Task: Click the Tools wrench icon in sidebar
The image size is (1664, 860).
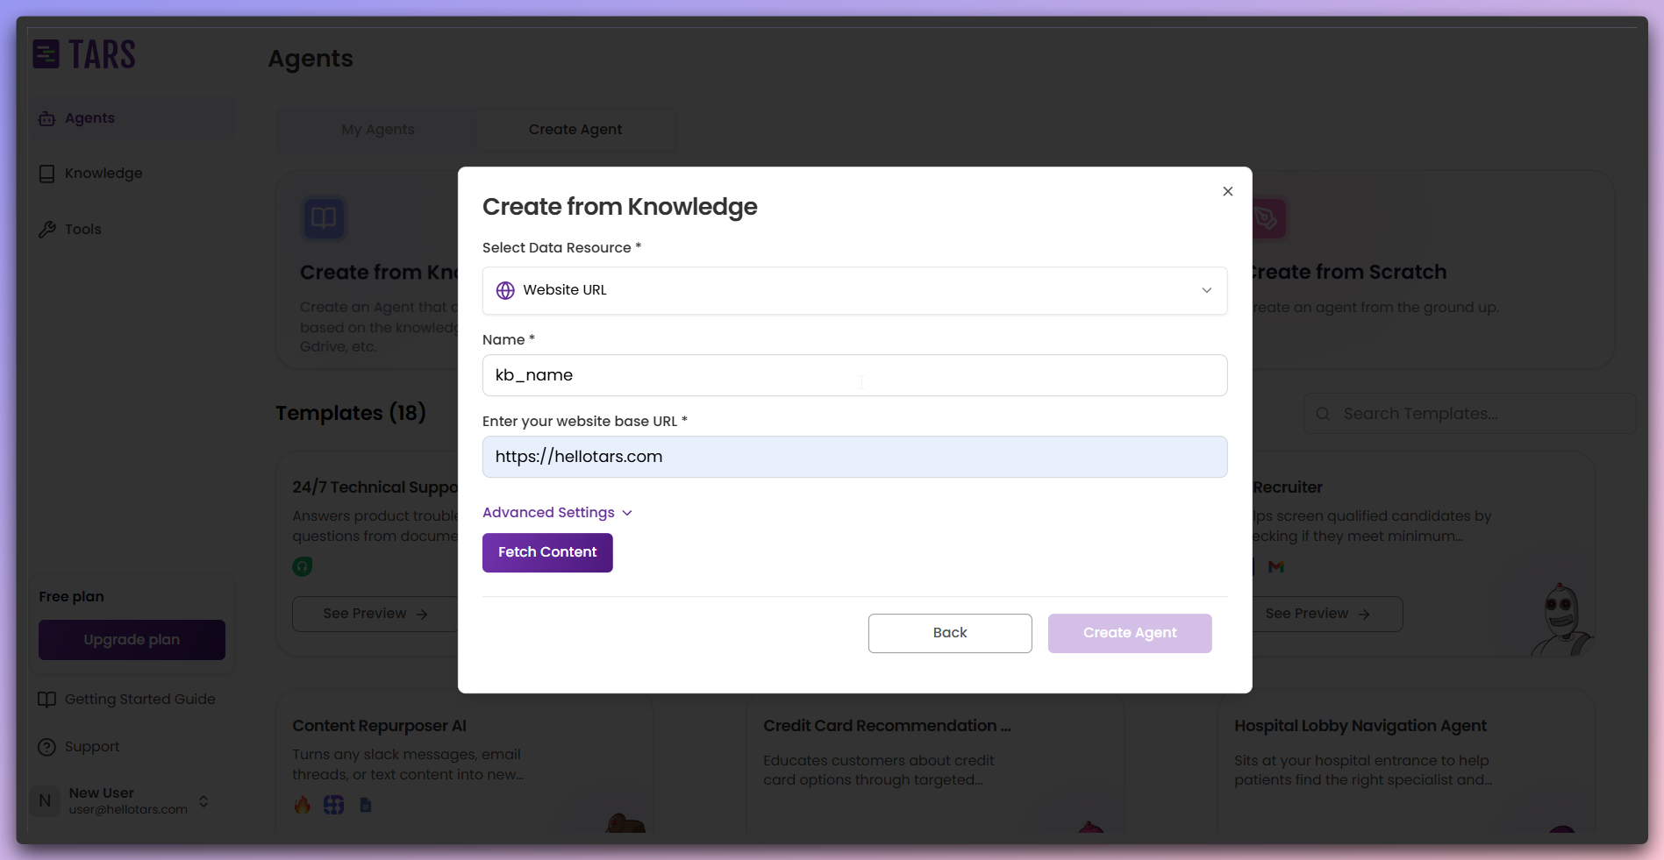Action: [x=46, y=229]
